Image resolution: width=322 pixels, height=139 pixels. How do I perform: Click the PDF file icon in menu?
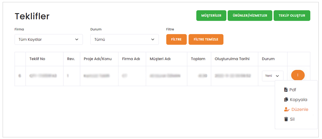[x=286, y=90]
